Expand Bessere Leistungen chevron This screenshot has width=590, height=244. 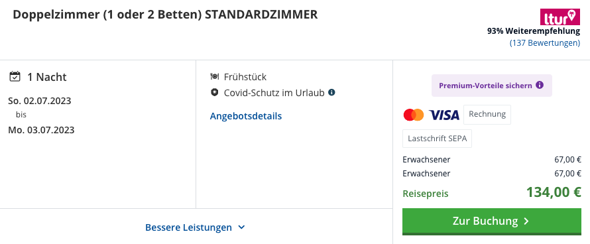[241, 227]
